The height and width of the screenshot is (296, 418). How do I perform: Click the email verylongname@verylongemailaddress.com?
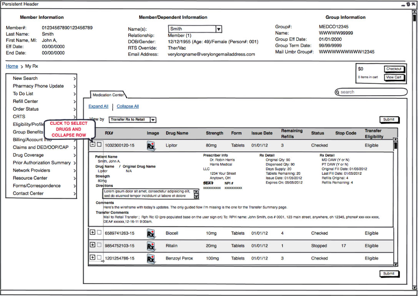click(211, 54)
